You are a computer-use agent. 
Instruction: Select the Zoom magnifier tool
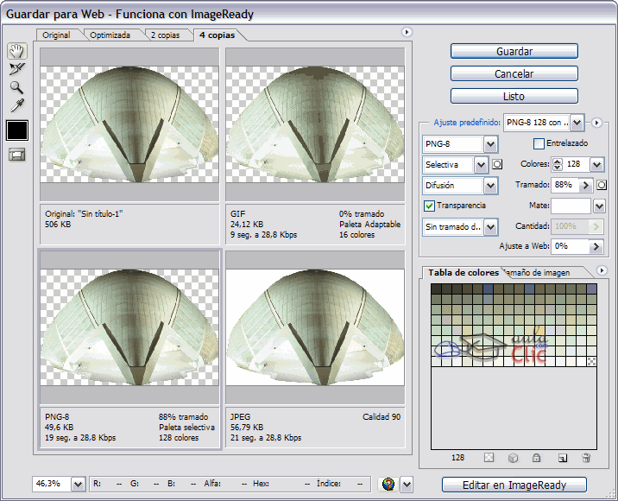pyautogui.click(x=16, y=87)
